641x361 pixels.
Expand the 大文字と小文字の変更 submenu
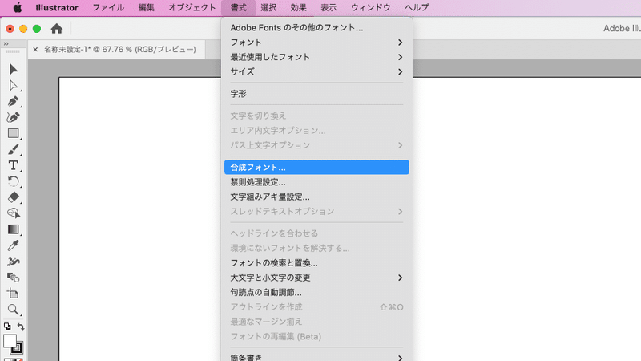click(x=316, y=278)
